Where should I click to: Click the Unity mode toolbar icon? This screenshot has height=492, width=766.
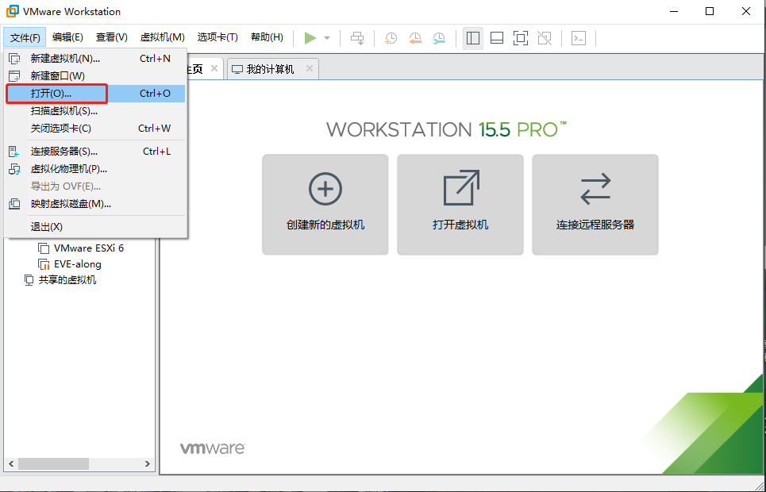[545, 38]
